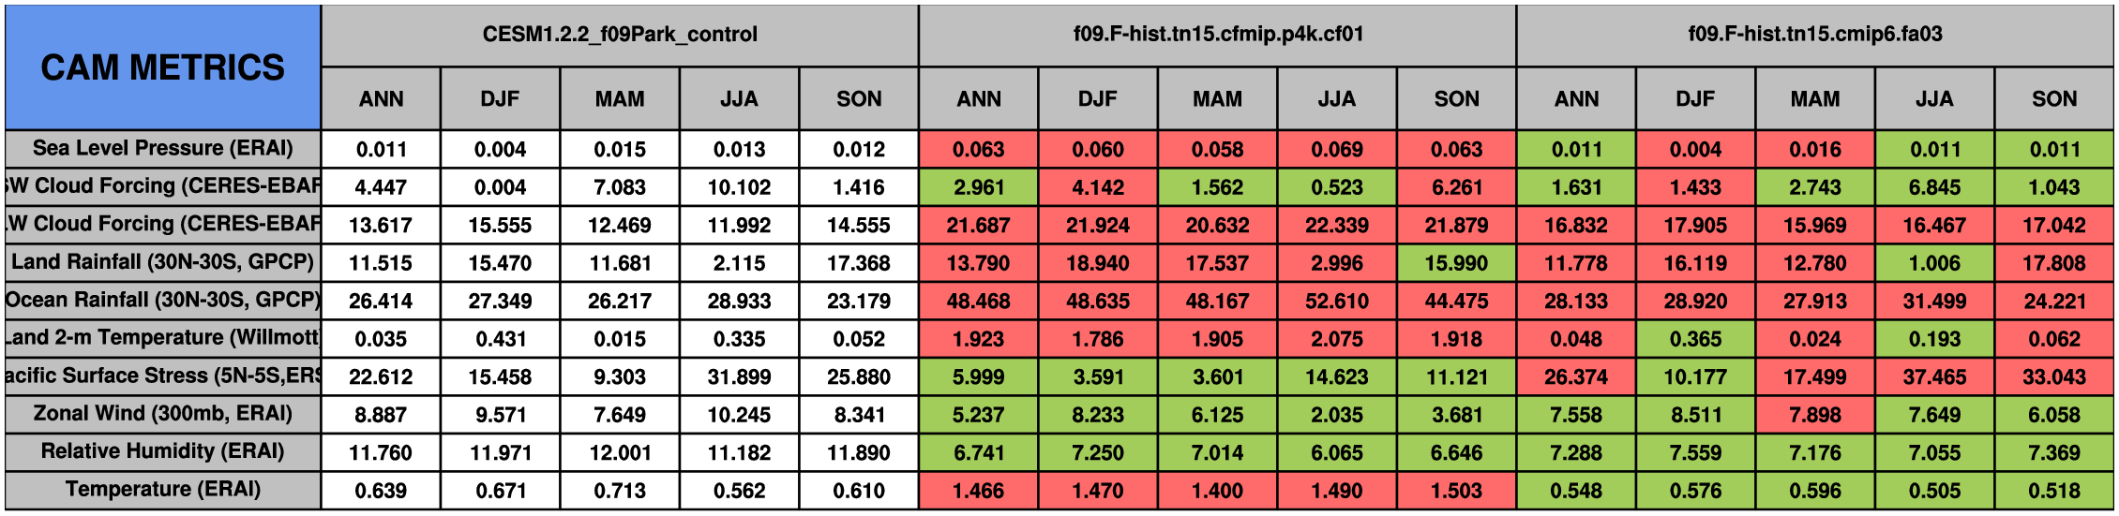Image resolution: width=2119 pixels, height=516 pixels.
Task: Select the red cell with value 1.503
Action: coord(1456,491)
